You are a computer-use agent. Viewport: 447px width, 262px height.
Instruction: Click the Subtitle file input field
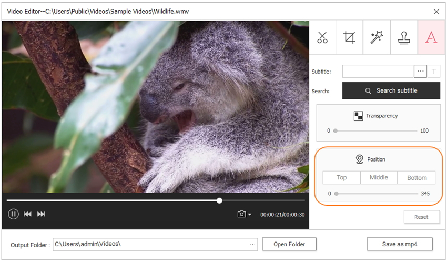378,72
